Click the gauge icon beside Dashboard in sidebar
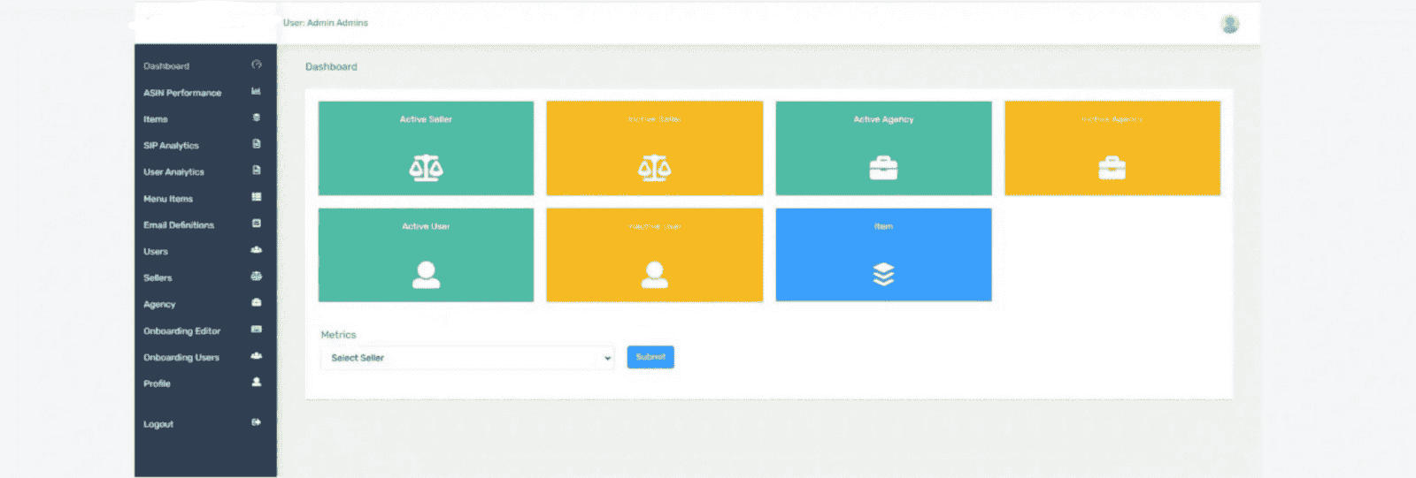 pyautogui.click(x=257, y=64)
